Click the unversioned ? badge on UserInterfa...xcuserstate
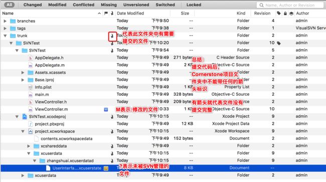This screenshot has height=182, width=326. click(106, 168)
